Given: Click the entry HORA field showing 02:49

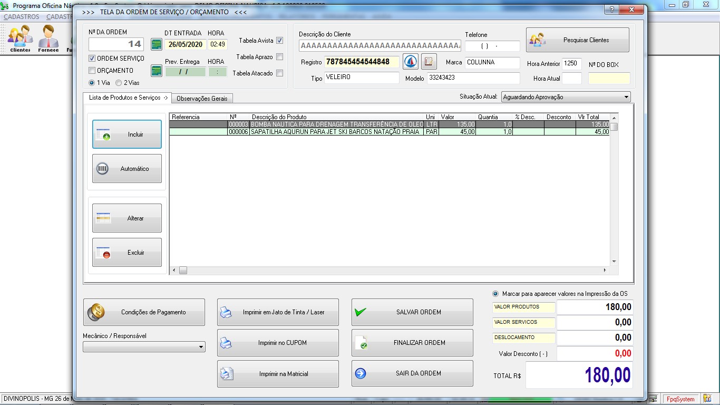Looking at the screenshot, I should click(217, 44).
